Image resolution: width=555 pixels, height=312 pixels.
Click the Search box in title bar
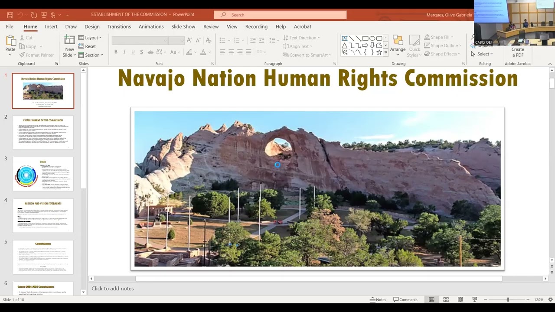tap(281, 15)
